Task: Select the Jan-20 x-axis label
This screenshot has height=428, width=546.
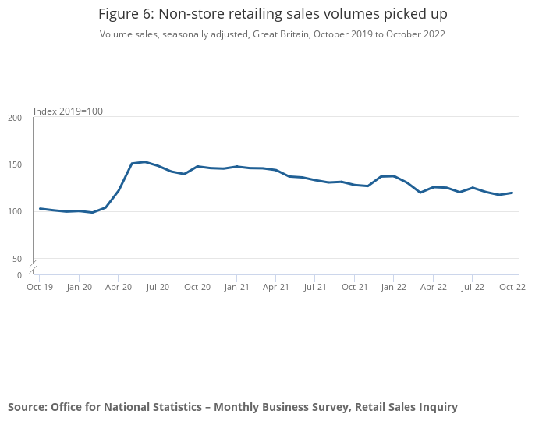Action: pyautogui.click(x=79, y=287)
